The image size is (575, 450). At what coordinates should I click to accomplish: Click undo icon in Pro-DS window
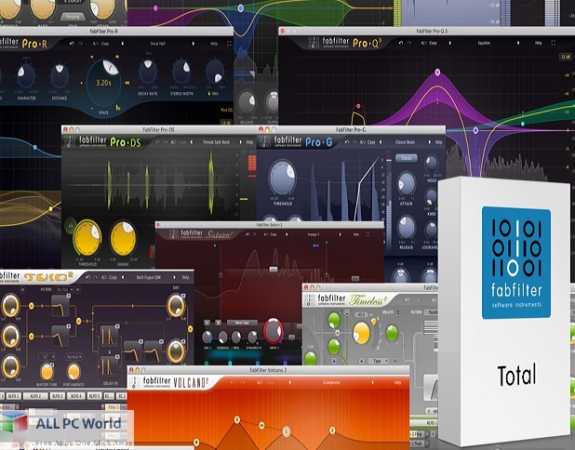tap(157, 142)
